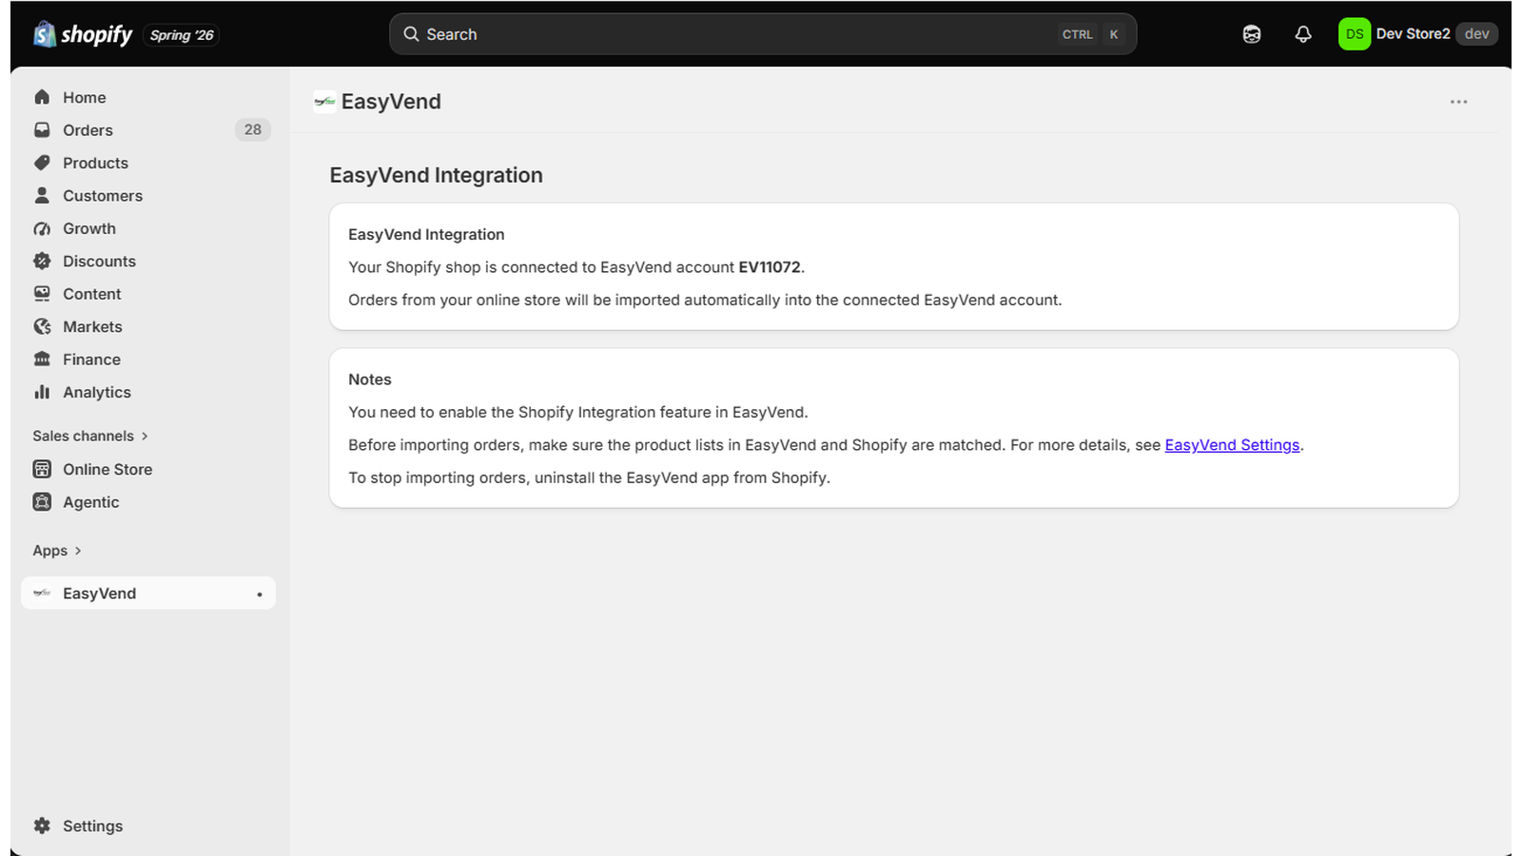Click the Notes card heading

click(x=370, y=379)
